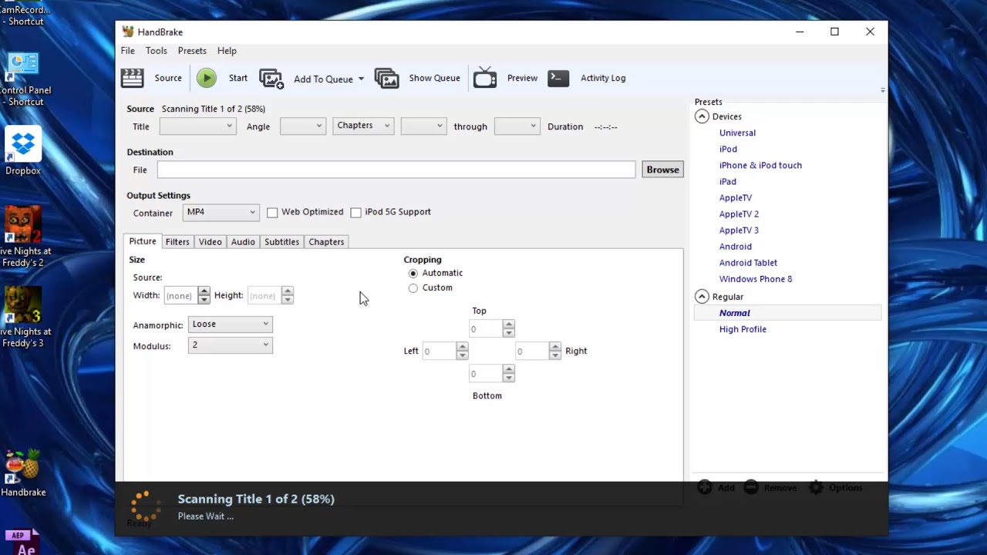Open the After Effects desktop icon

tap(23, 541)
